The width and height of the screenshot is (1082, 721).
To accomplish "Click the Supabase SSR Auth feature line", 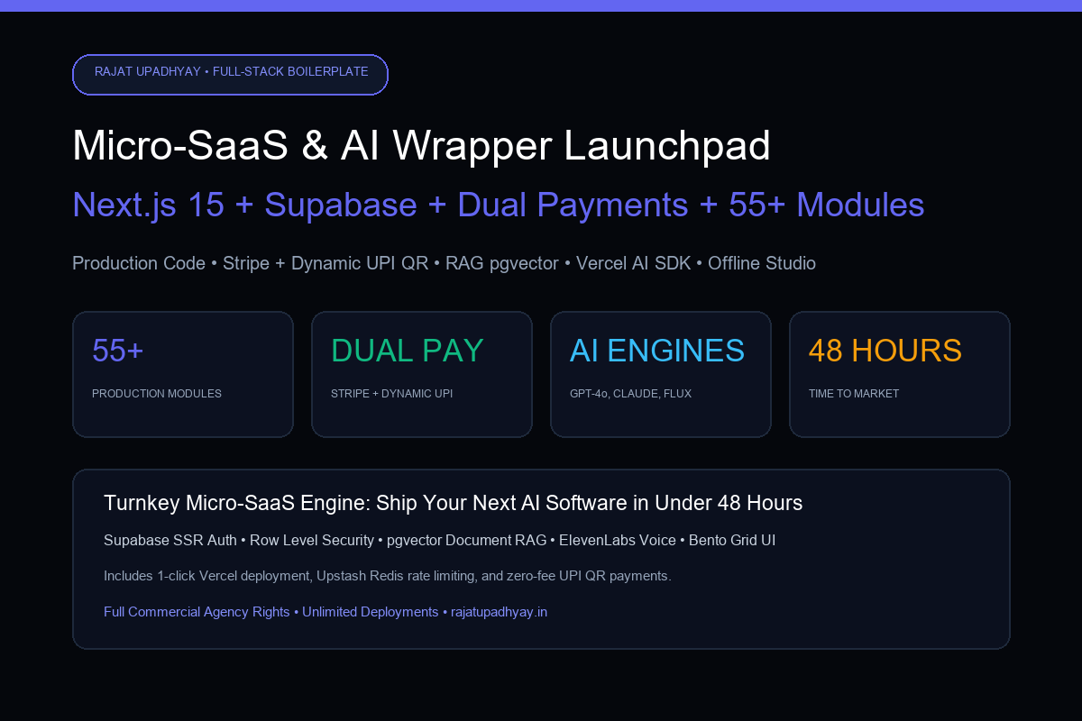I will [439, 541].
